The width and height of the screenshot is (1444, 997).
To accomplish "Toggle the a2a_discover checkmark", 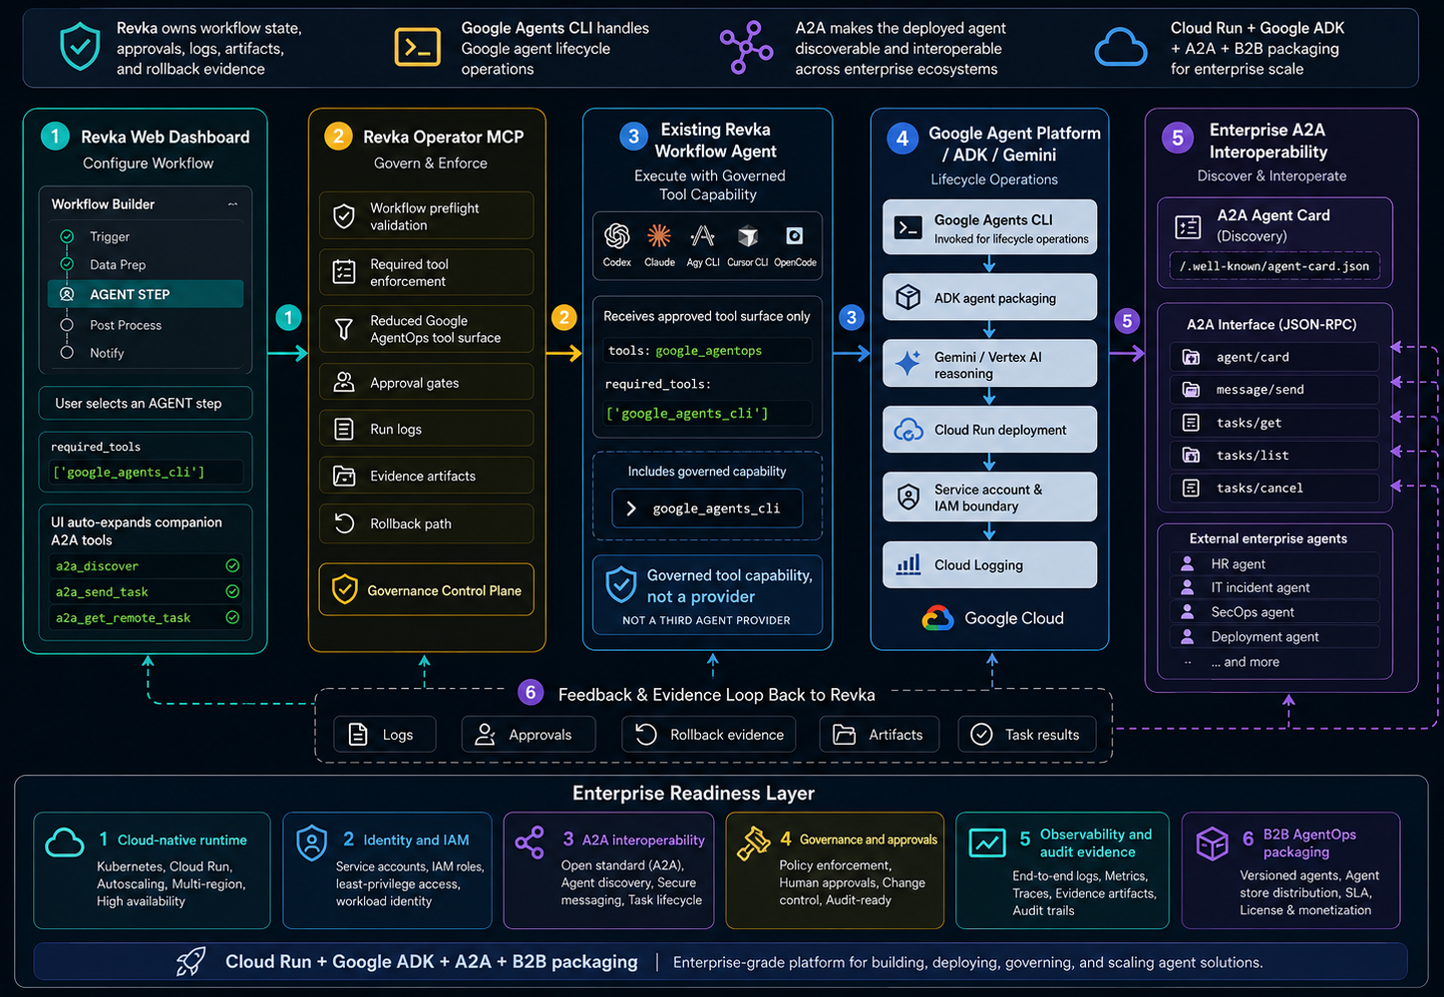I will pyautogui.click(x=232, y=565).
